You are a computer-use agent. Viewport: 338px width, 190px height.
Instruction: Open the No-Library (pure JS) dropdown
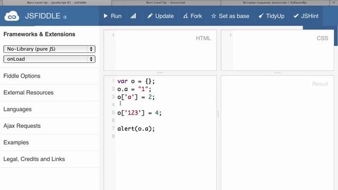pyautogui.click(x=49, y=49)
